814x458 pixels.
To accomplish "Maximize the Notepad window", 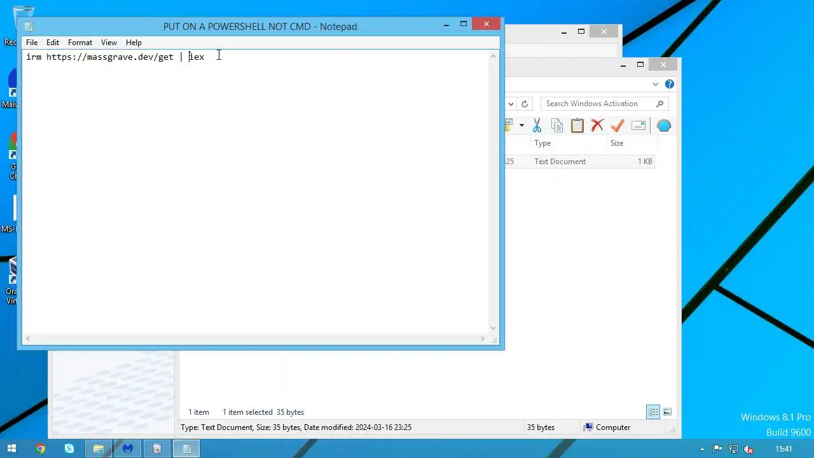I will pyautogui.click(x=464, y=24).
